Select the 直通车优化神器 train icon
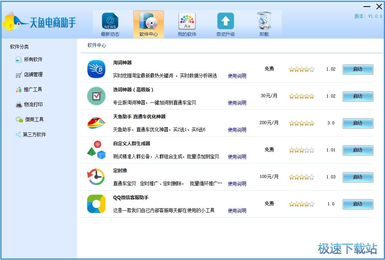 [x=96, y=123]
